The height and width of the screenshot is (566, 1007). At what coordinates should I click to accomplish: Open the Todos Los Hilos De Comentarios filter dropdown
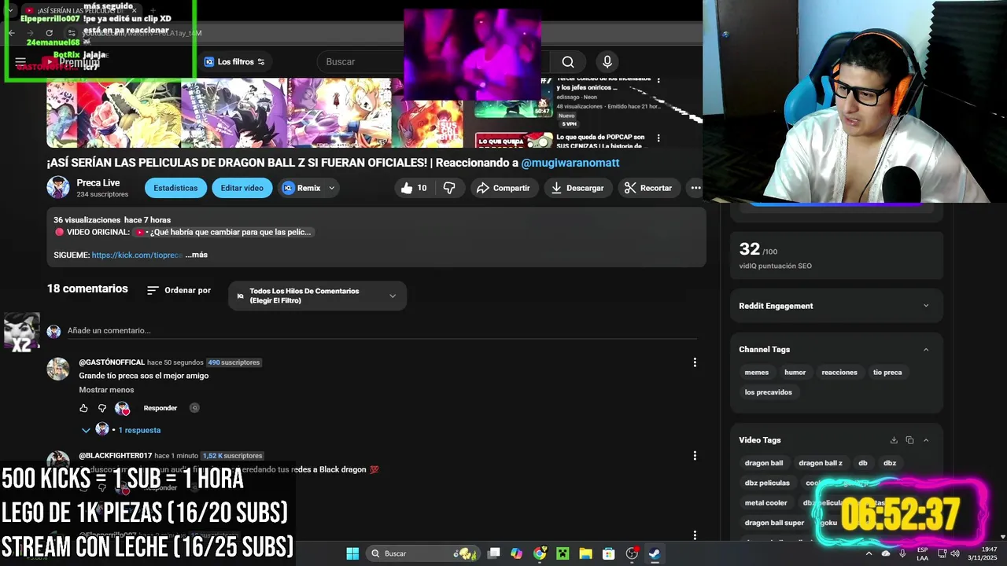317,296
